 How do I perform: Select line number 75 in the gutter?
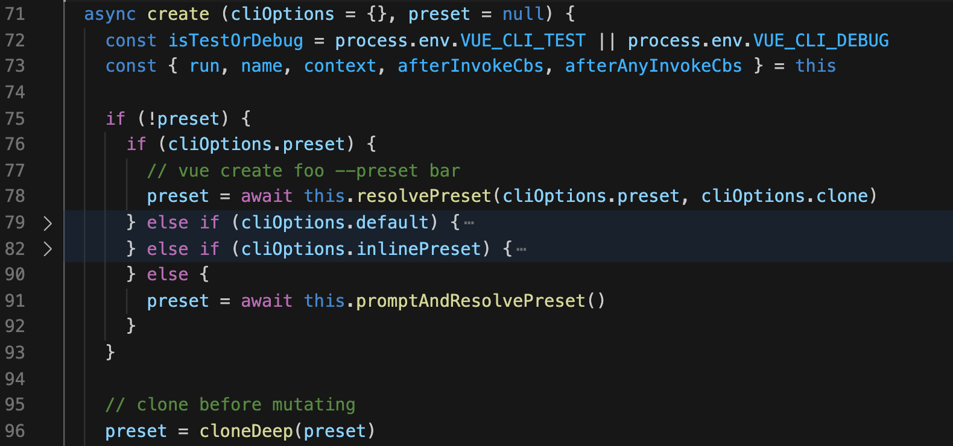point(15,119)
